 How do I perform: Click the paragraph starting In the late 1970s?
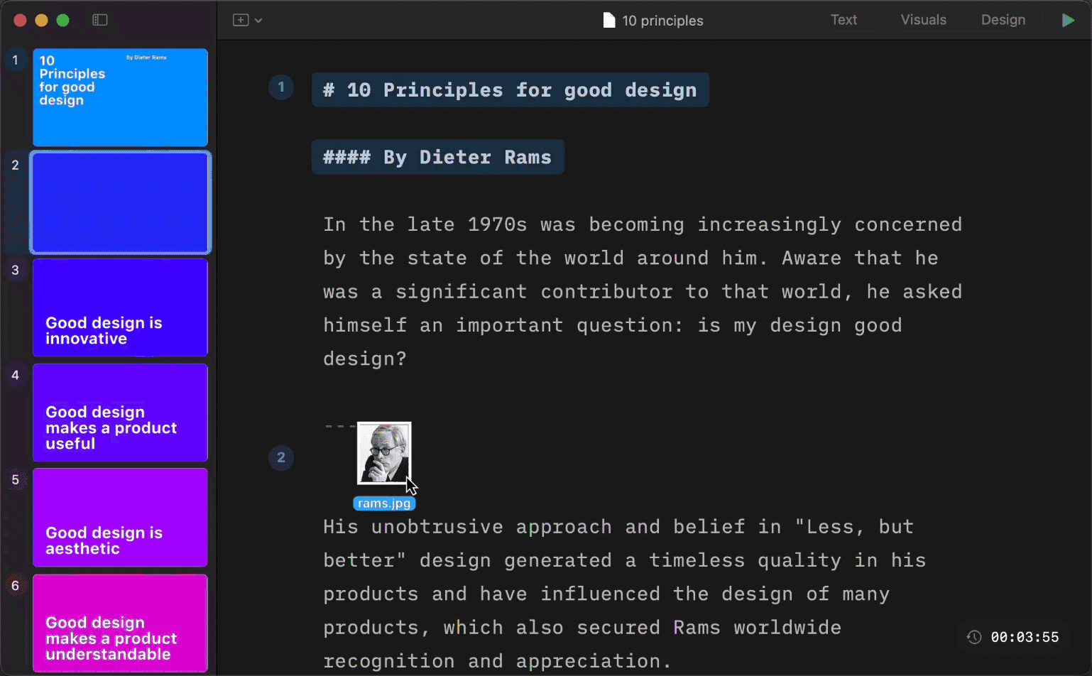(x=643, y=291)
